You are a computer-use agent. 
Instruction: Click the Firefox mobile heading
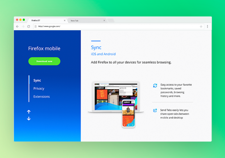44,48
